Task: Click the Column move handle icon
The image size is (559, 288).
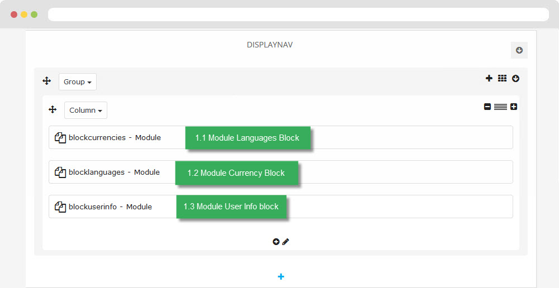Action: pyautogui.click(x=53, y=109)
